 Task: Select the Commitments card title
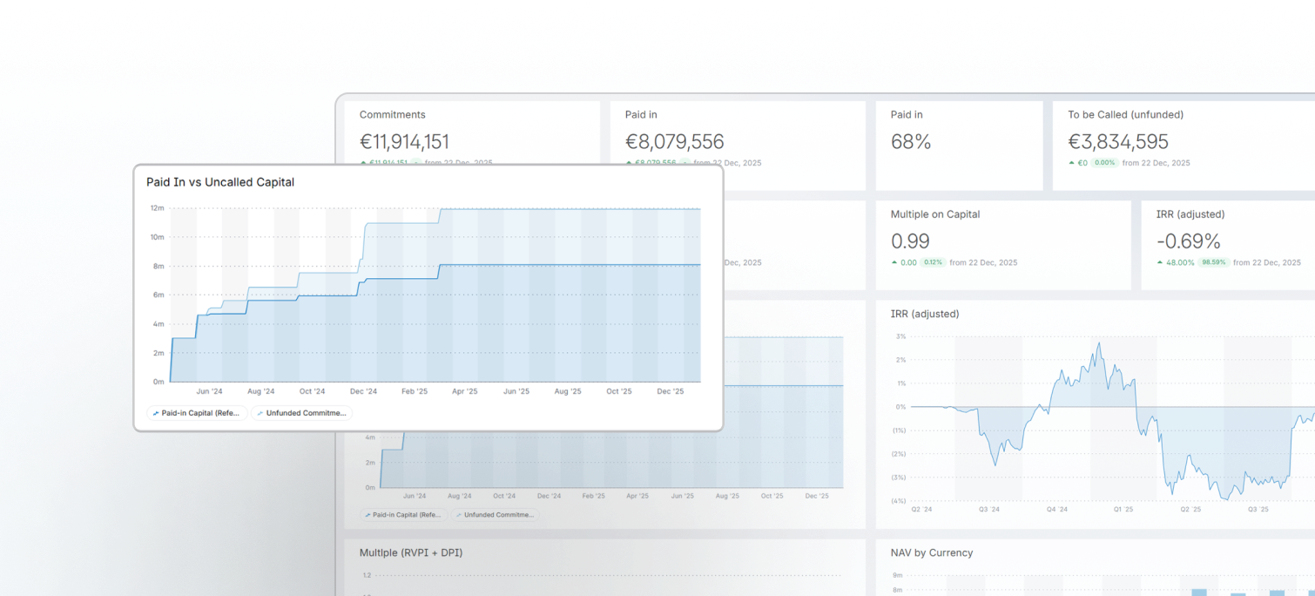392,115
